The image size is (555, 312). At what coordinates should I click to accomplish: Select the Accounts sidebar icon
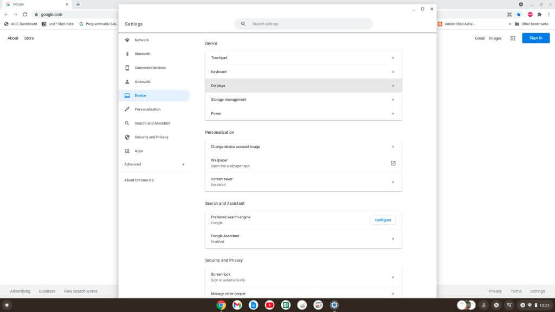127,82
